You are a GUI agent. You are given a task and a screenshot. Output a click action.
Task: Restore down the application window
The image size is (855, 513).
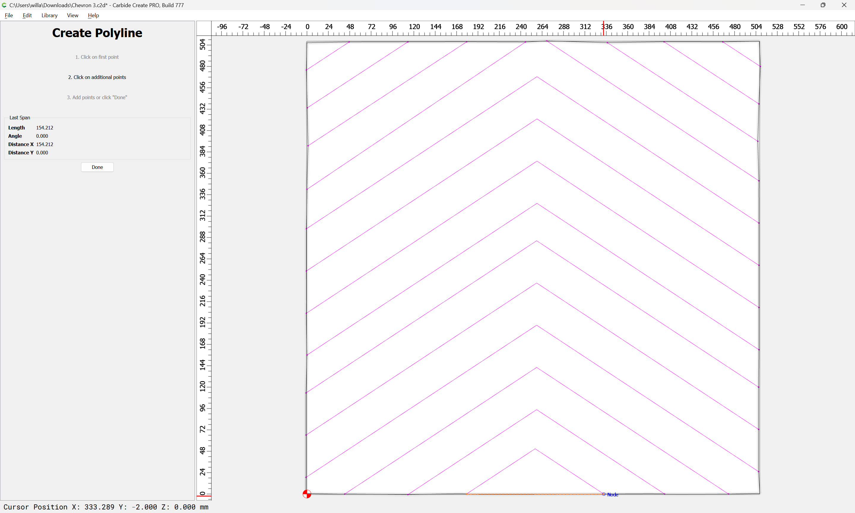click(x=823, y=5)
